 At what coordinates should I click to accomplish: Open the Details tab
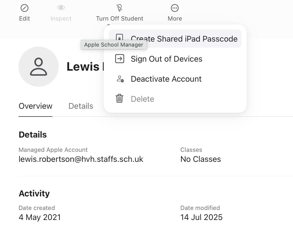click(x=81, y=106)
